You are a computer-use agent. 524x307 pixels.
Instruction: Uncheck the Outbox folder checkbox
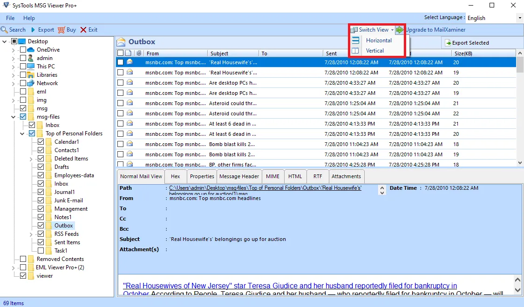point(41,226)
